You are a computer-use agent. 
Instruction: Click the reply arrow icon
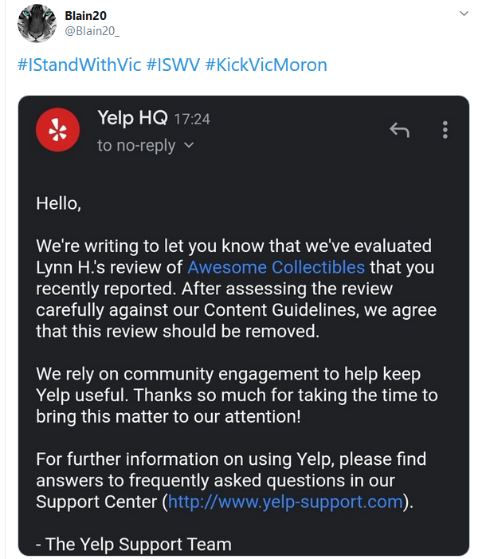tap(400, 130)
